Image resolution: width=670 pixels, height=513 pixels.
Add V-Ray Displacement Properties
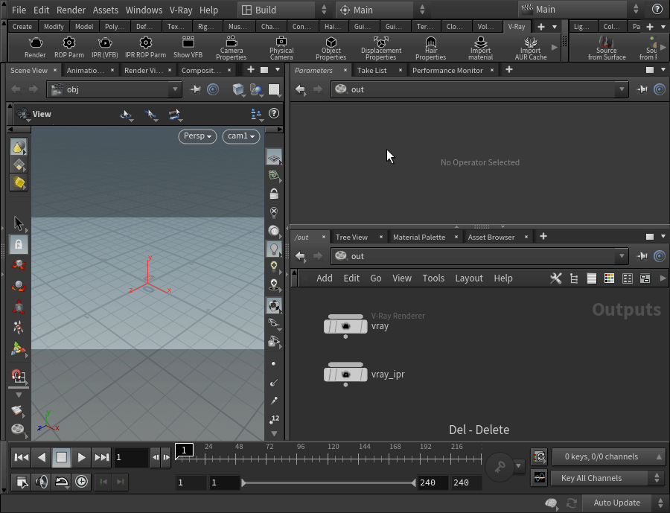click(380, 48)
